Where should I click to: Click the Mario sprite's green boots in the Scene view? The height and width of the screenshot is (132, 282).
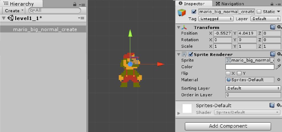coord(130,85)
